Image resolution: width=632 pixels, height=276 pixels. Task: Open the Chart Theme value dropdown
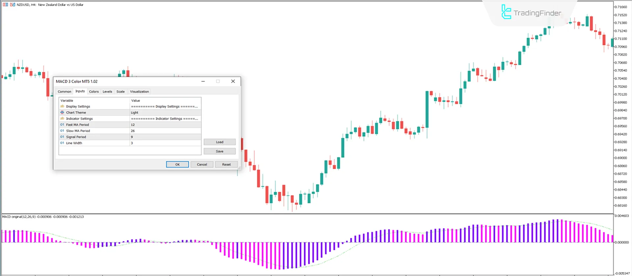[x=165, y=112]
